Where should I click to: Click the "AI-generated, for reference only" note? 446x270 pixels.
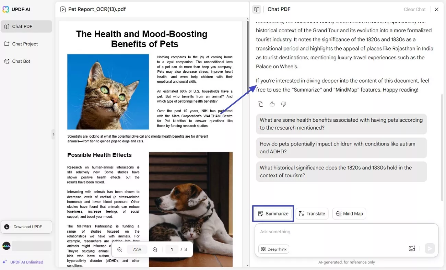click(347, 262)
